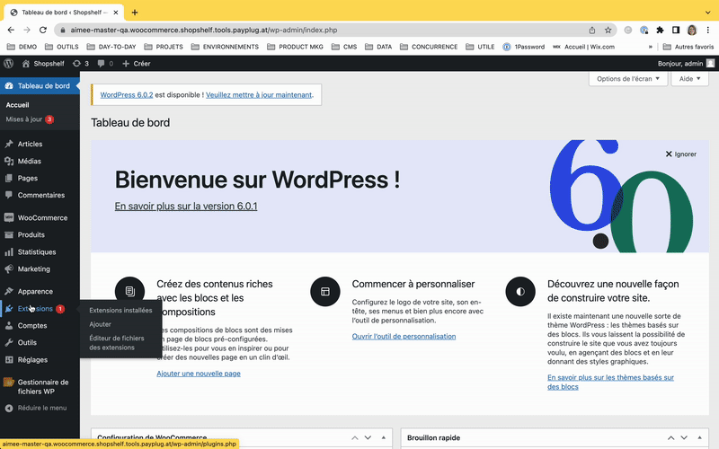Click the Apparence paintbrush icon

9,291
